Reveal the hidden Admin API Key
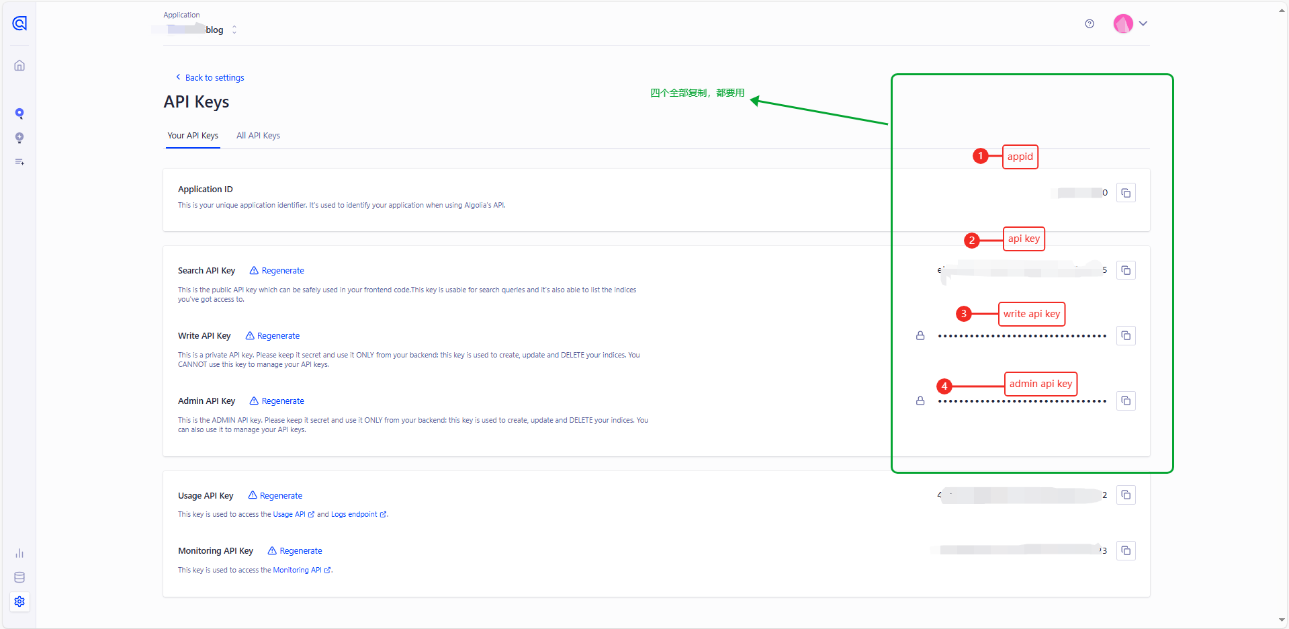Viewport: 1289px width, 629px height. pyautogui.click(x=920, y=401)
